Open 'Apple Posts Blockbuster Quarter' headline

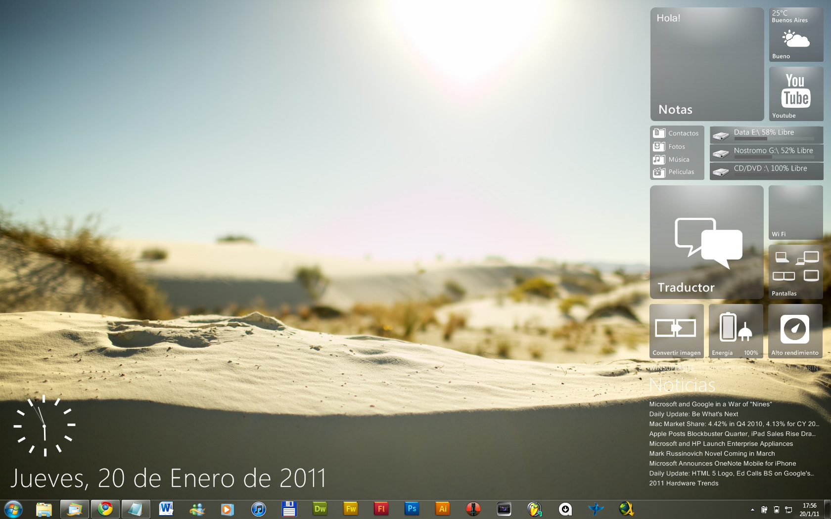pyautogui.click(x=732, y=433)
